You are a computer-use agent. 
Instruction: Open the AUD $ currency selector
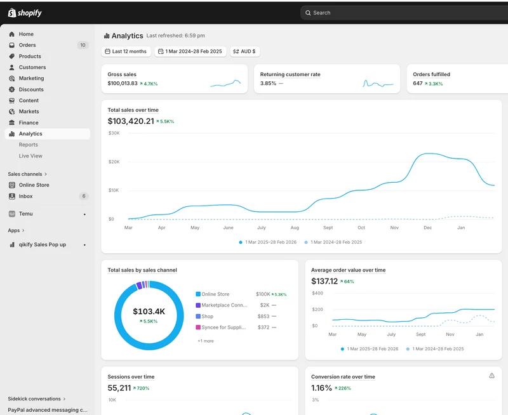pos(244,51)
